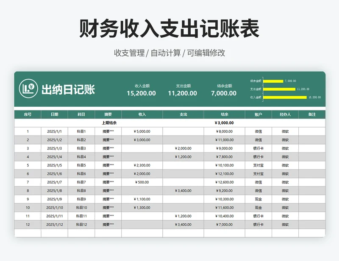Click date cell 2025/1/4
Viewport: 339px width, 261px height.
click(55, 157)
